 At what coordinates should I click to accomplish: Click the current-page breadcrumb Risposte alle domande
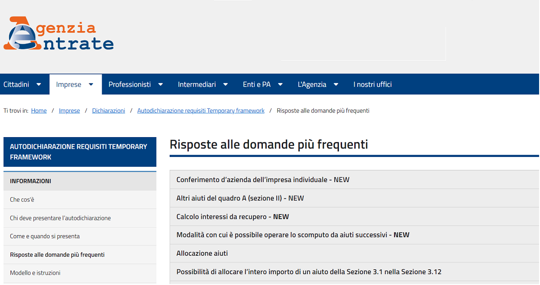[x=323, y=111]
